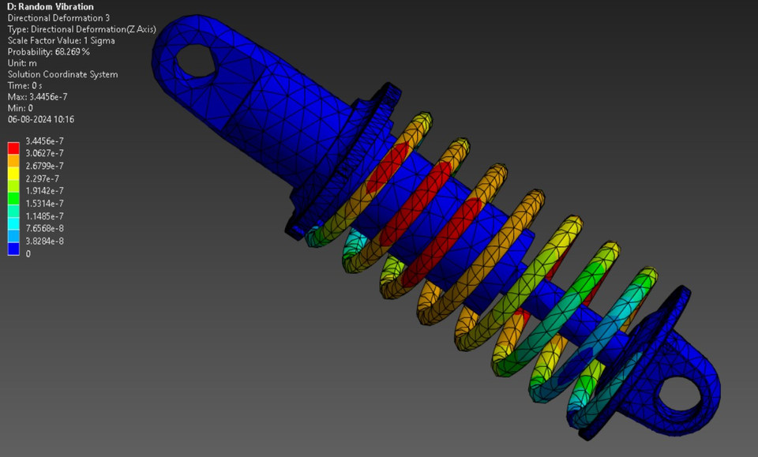Click the red maximum band in the legend
758x457 pixels.
[13, 148]
